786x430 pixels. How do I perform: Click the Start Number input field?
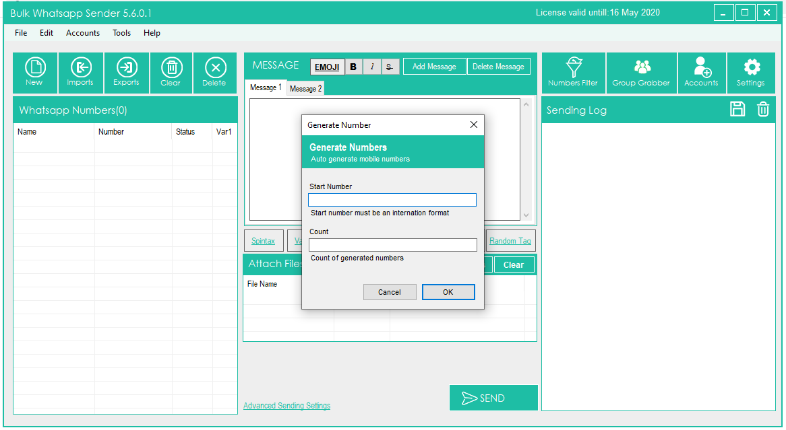(392, 200)
